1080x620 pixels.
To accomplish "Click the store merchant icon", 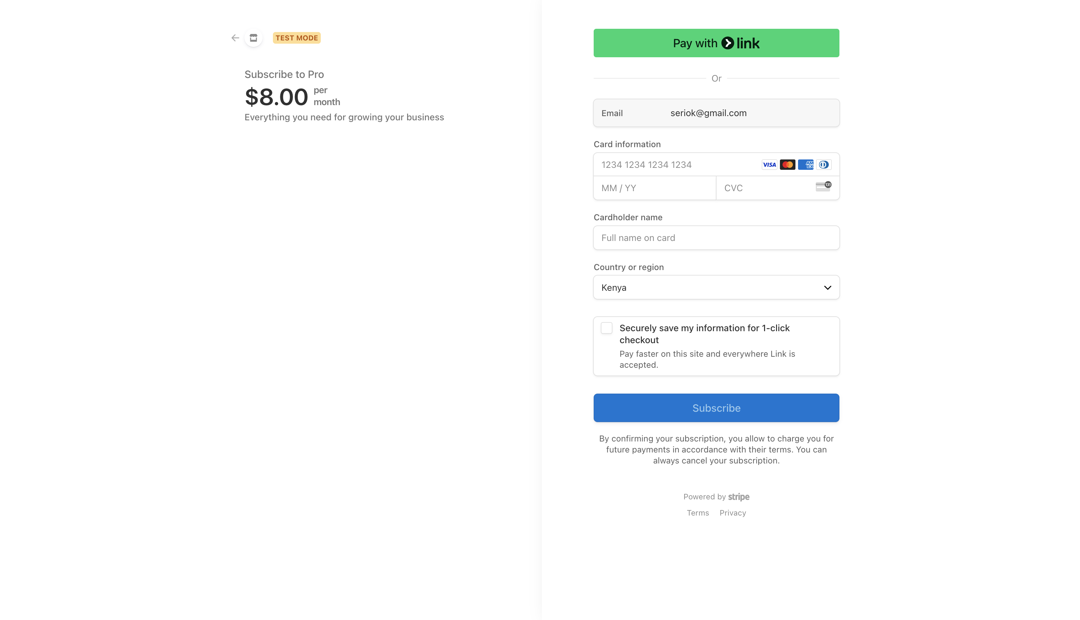I will pos(253,38).
